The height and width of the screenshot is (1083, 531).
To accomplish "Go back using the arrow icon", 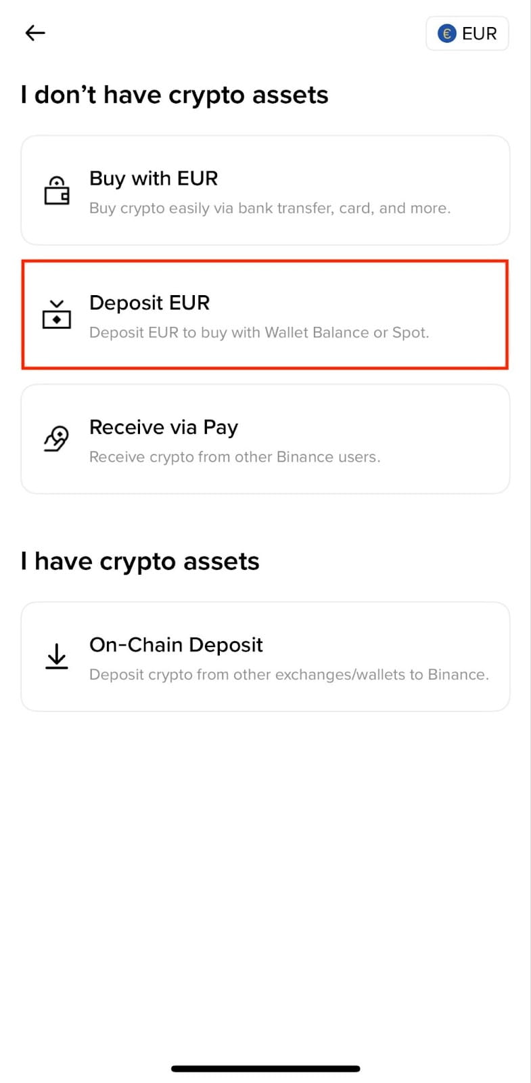I will (x=35, y=32).
